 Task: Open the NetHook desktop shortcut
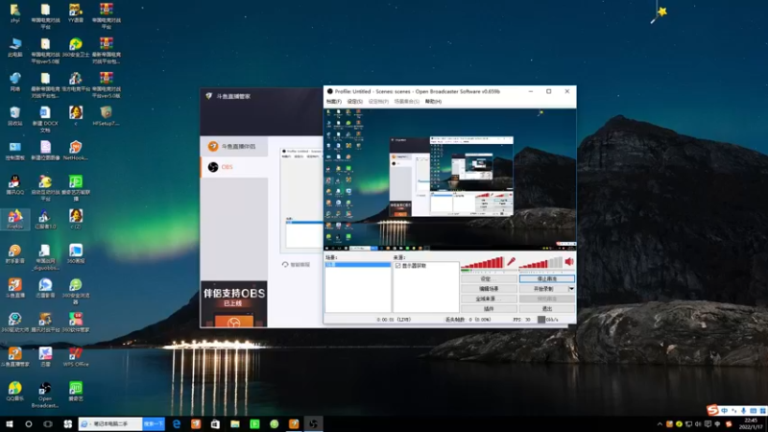click(76, 151)
